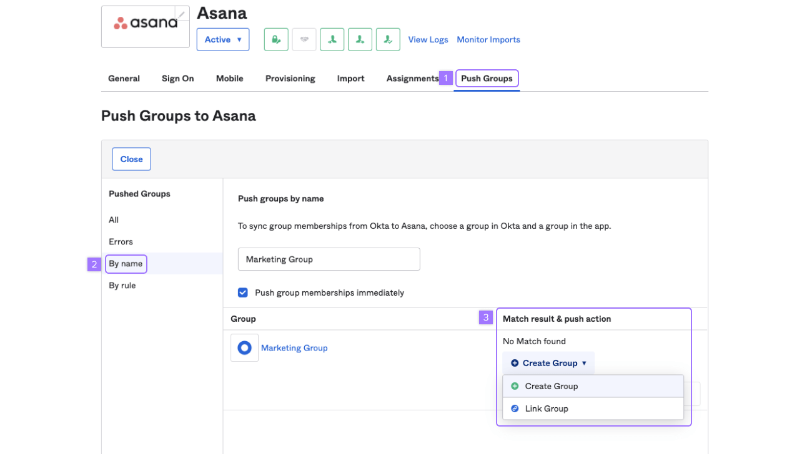Screen dimensions: 812x454
Task: Select the Push Groups tab
Action: coord(487,79)
